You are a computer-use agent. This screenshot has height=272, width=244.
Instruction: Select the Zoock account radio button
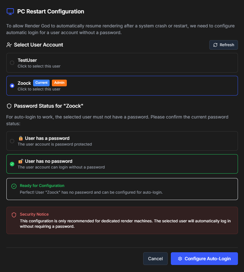click(12, 86)
